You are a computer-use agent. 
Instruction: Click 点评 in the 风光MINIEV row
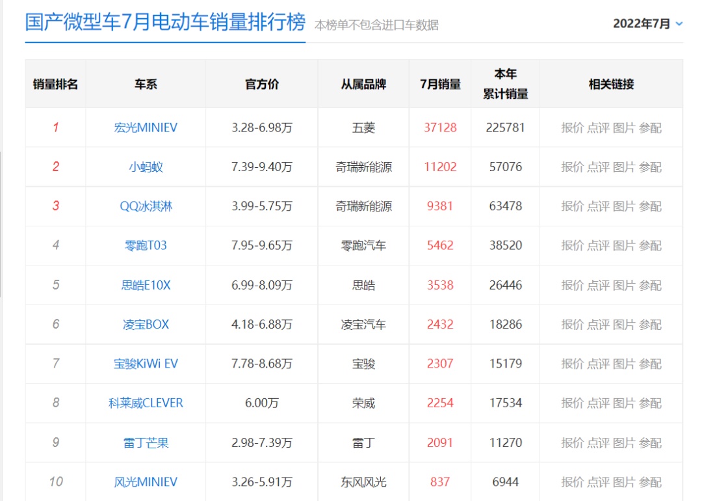coord(598,481)
